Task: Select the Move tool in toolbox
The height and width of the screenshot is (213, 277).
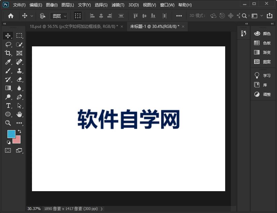Action: pyautogui.click(x=8, y=36)
